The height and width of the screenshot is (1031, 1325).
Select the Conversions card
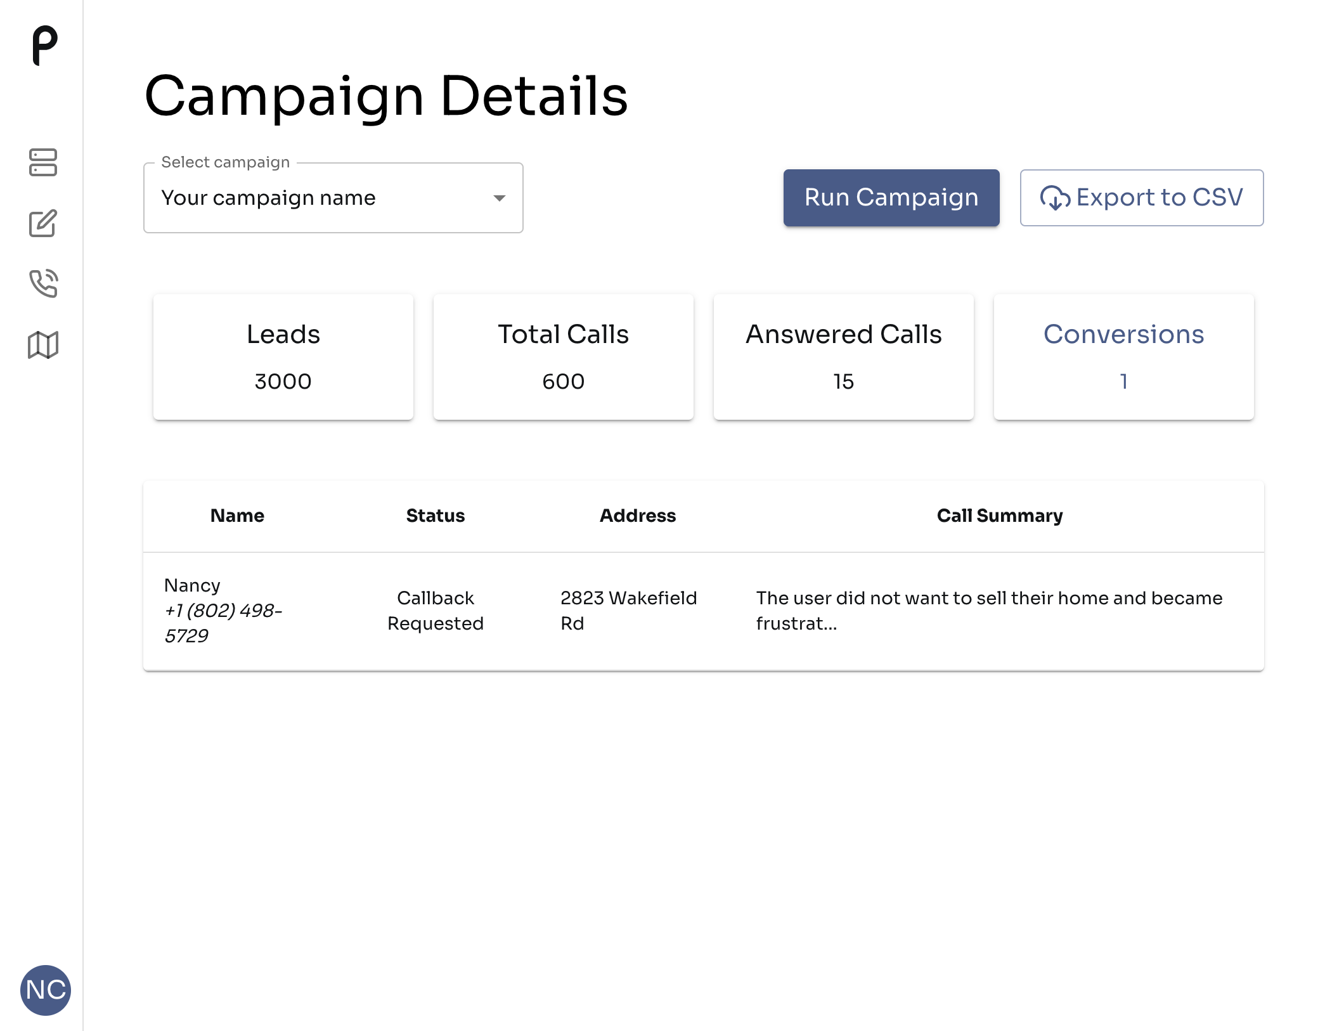(x=1124, y=357)
